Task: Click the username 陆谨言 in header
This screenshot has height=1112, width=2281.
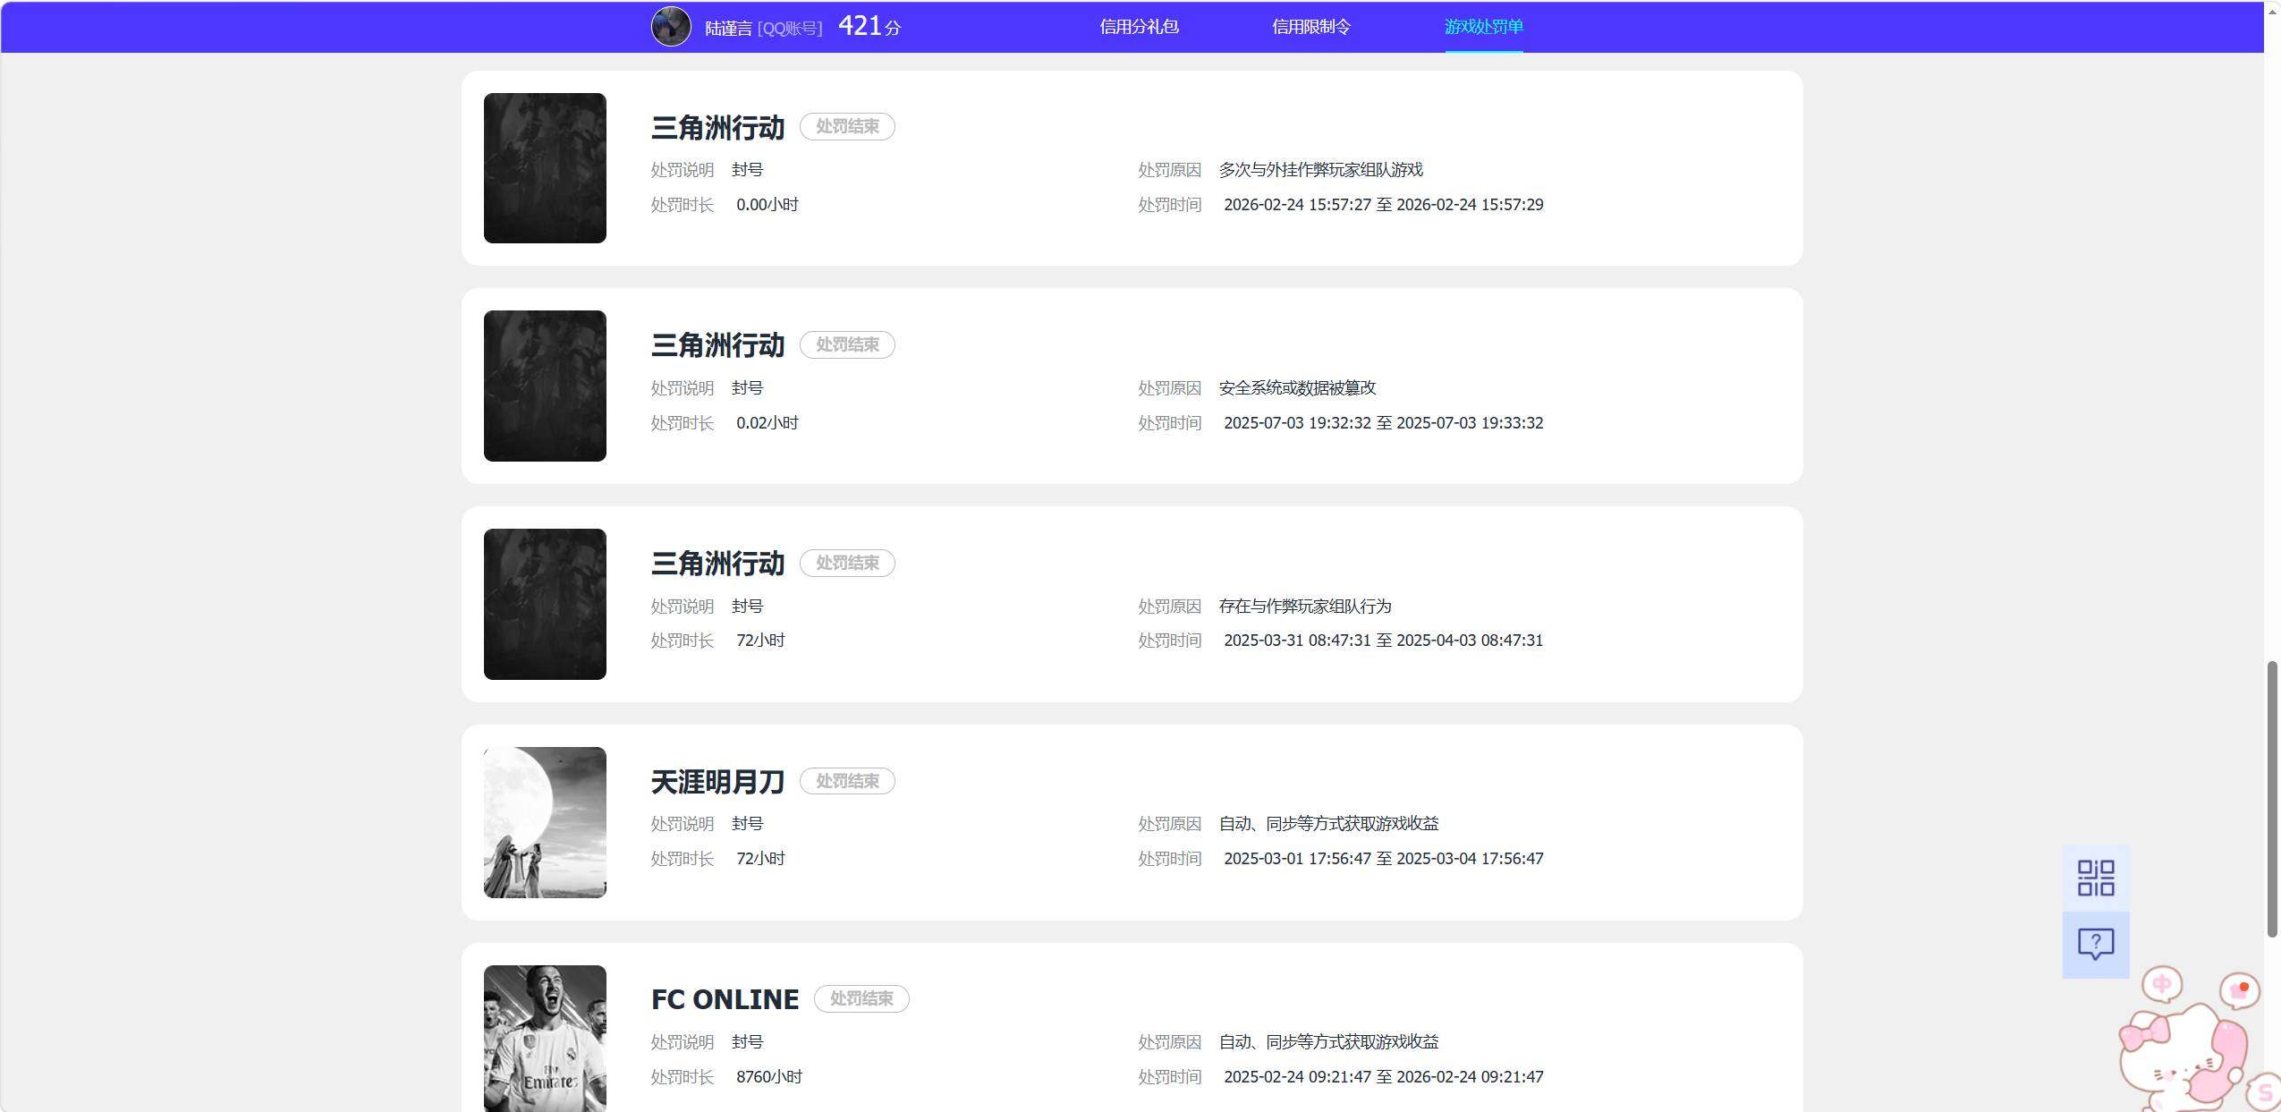Action: [728, 29]
